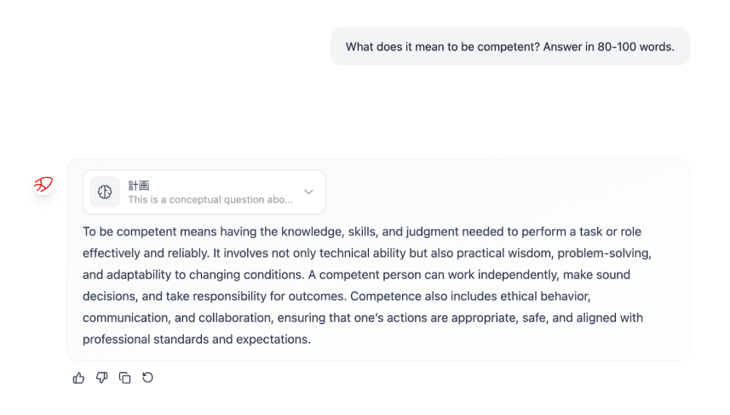This screenshot has width=730, height=415.
Task: Copy the response with the copy icon
Action: (x=125, y=378)
